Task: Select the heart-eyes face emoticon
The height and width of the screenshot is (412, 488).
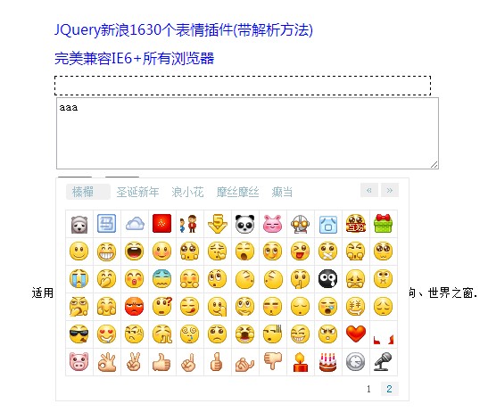Action: tap(106, 334)
